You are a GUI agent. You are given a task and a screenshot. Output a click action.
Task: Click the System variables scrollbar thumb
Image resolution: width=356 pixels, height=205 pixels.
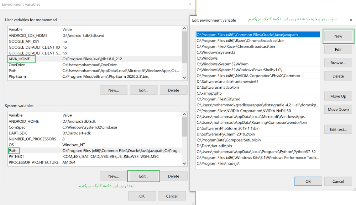pyautogui.click(x=184, y=127)
